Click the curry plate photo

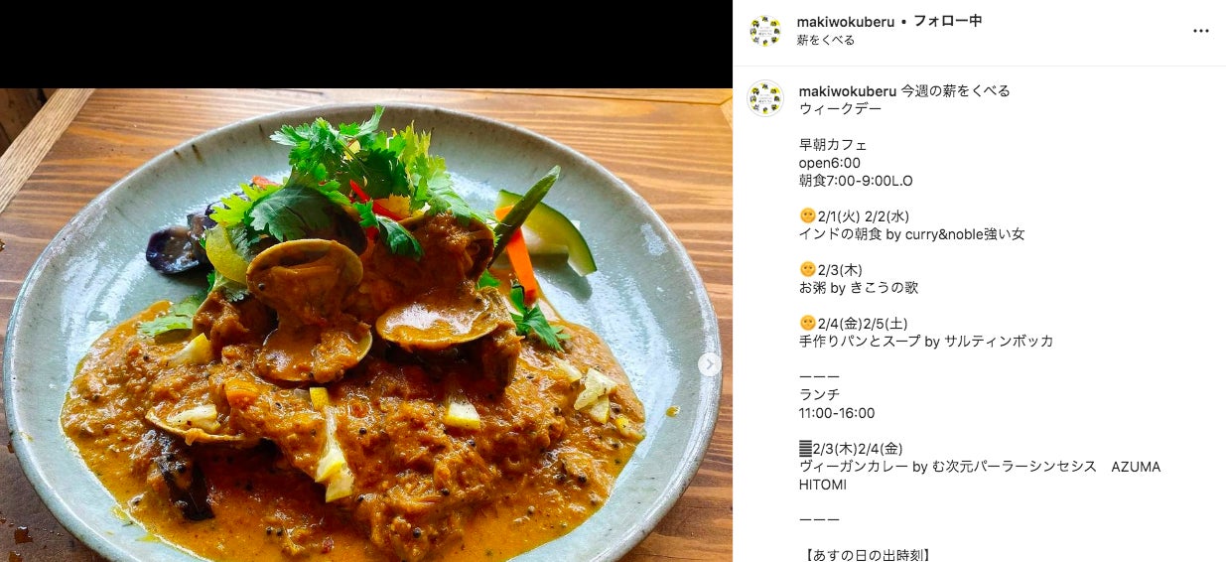366,325
